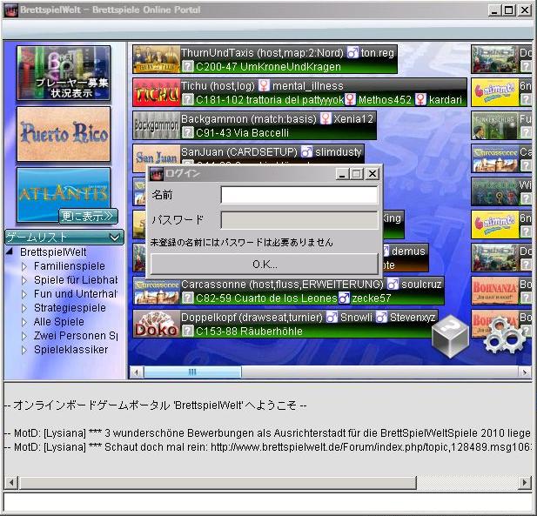Click male icon before slimdusty
537x516 pixels.
[306, 151]
